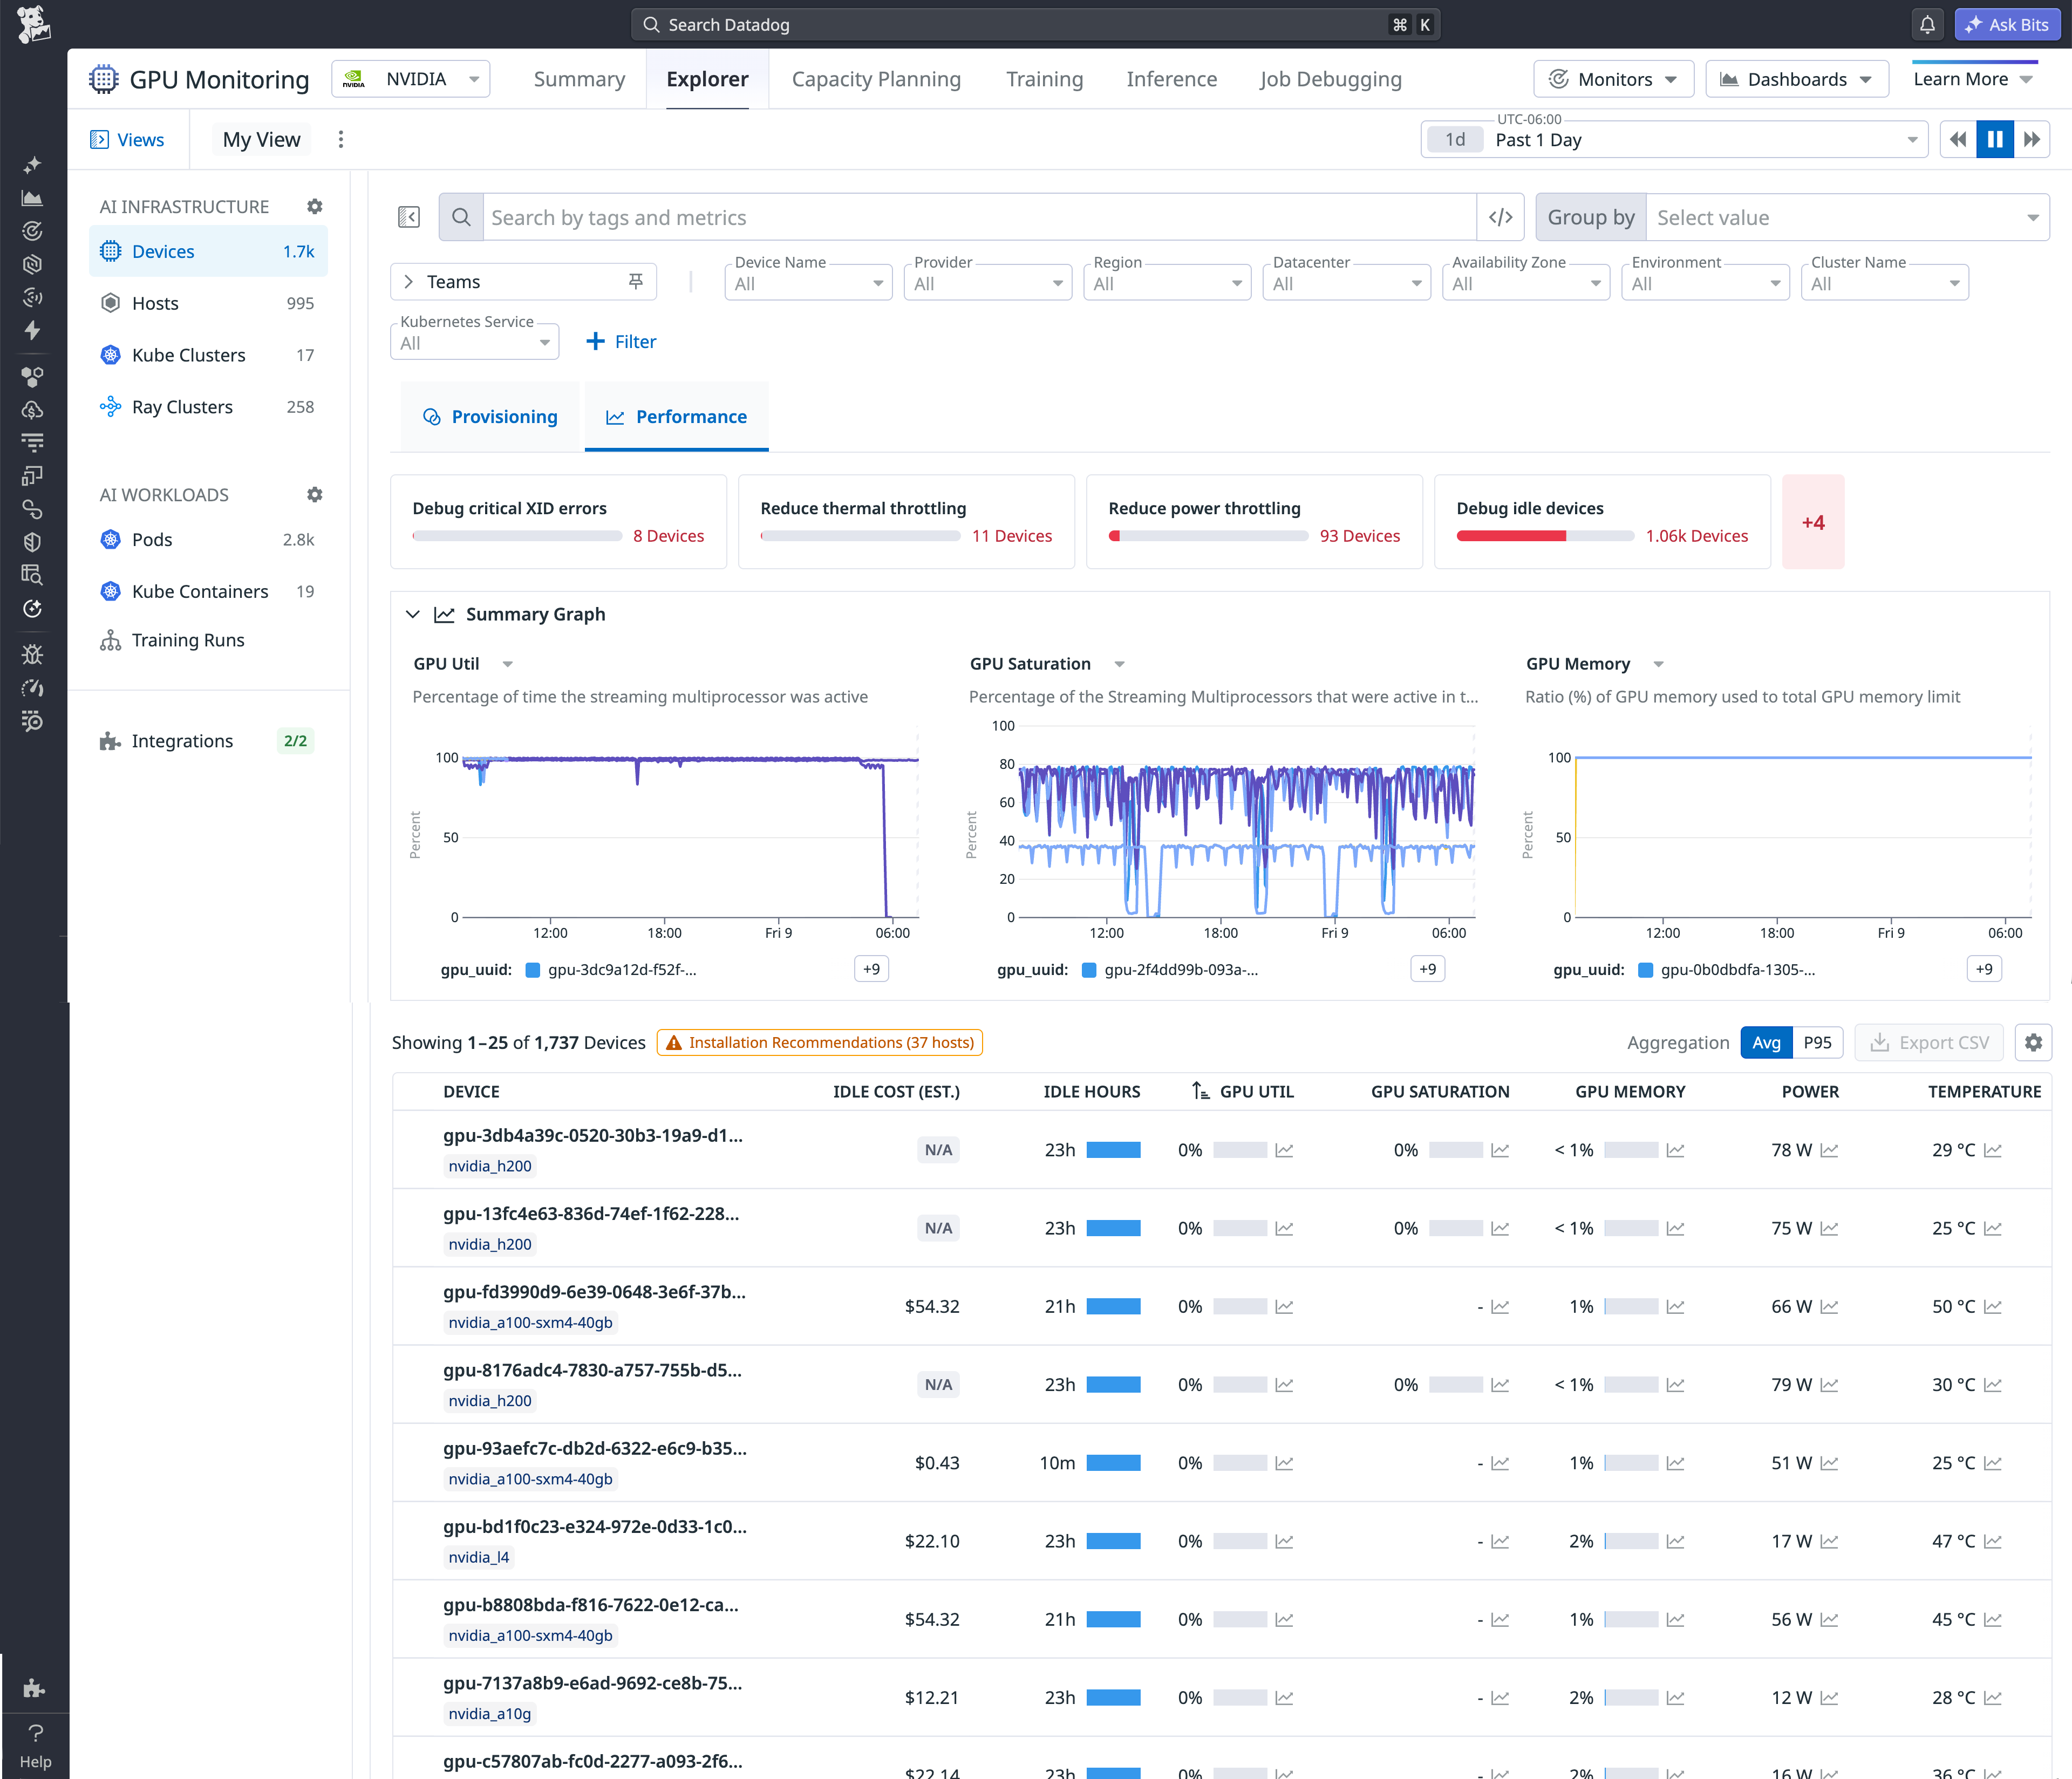
Task: Step time range forward
Action: coord(2031,139)
